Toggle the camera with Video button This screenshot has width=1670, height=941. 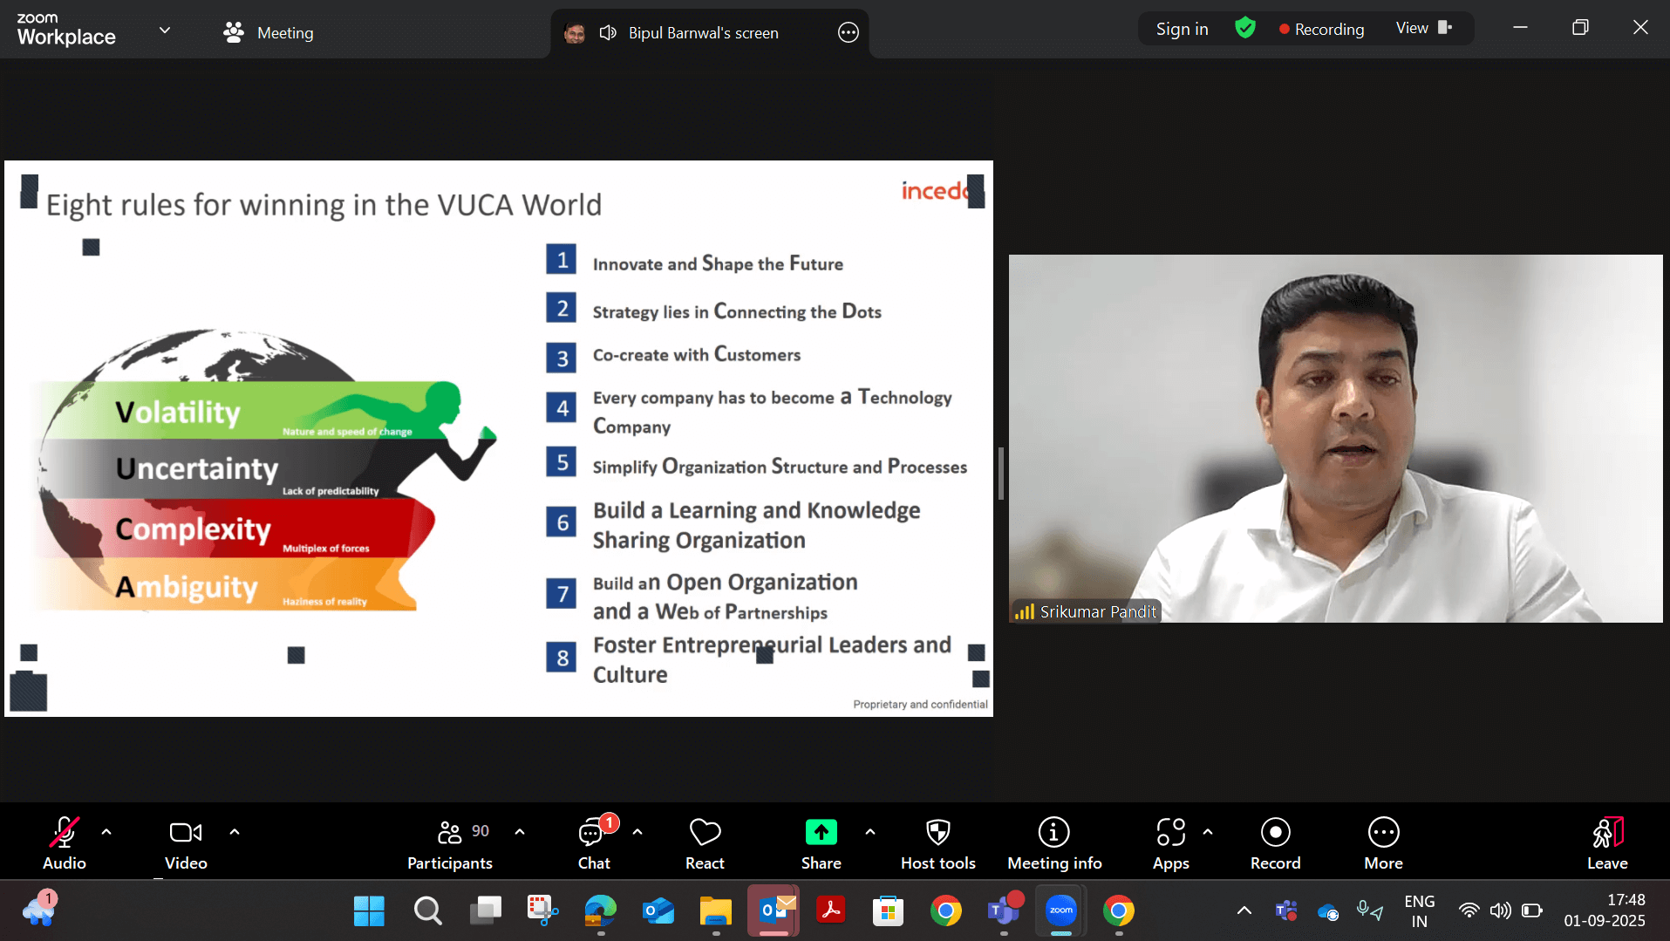tap(186, 842)
